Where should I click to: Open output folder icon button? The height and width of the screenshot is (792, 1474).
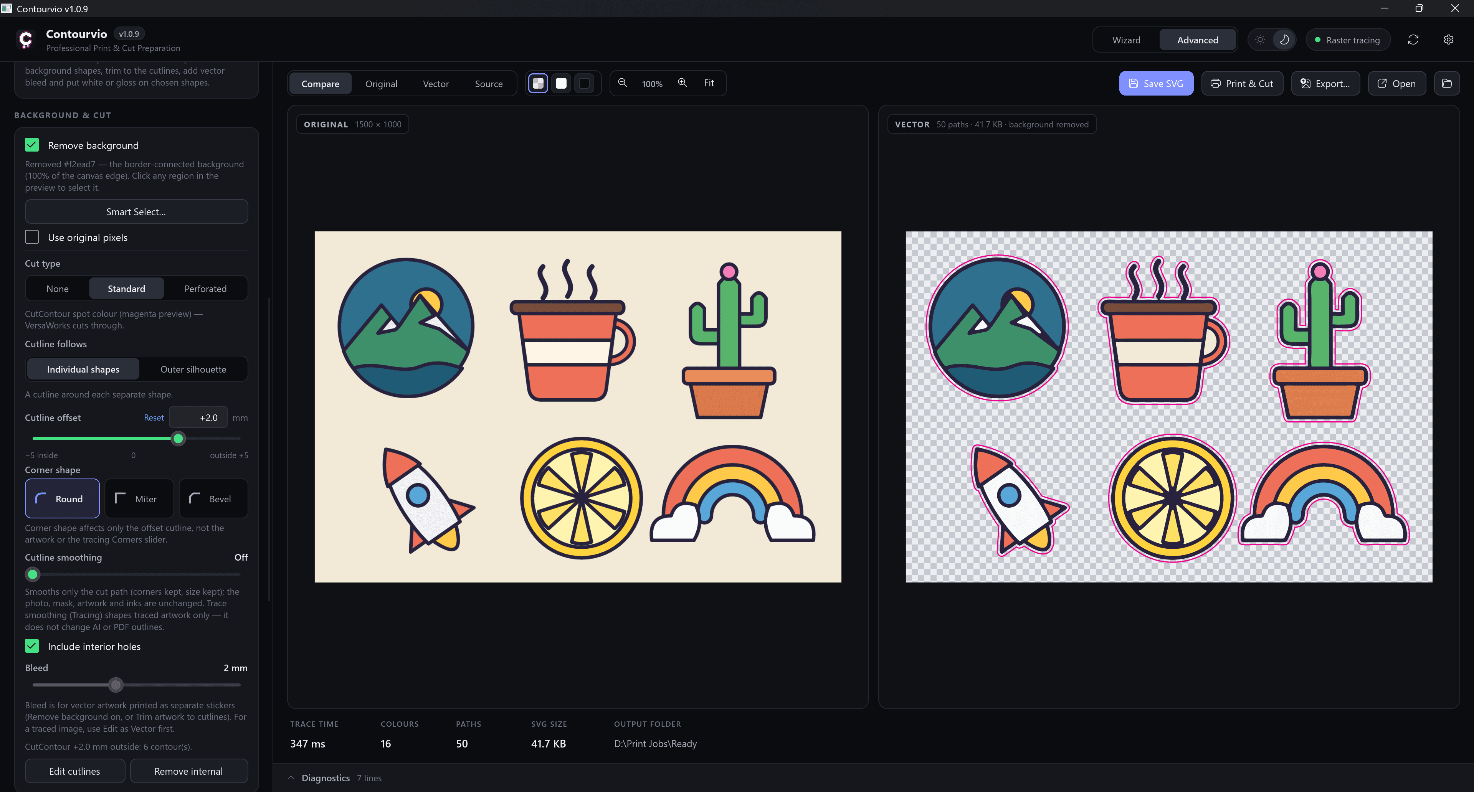point(1446,84)
